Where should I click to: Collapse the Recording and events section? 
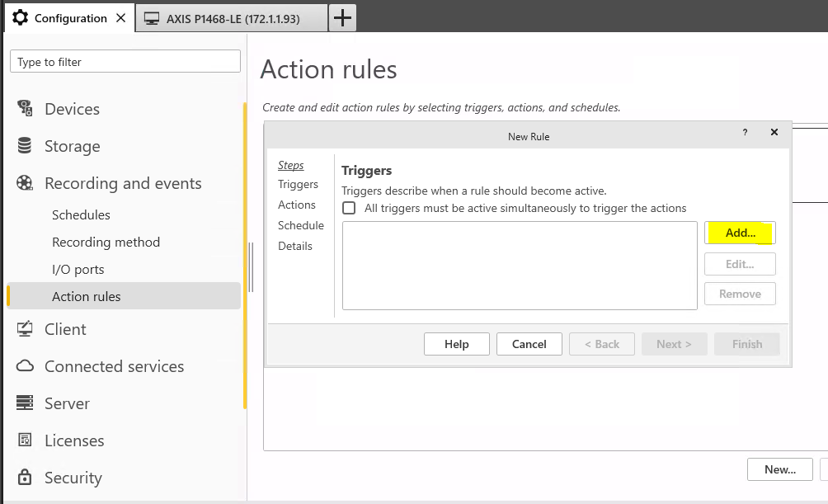point(123,183)
